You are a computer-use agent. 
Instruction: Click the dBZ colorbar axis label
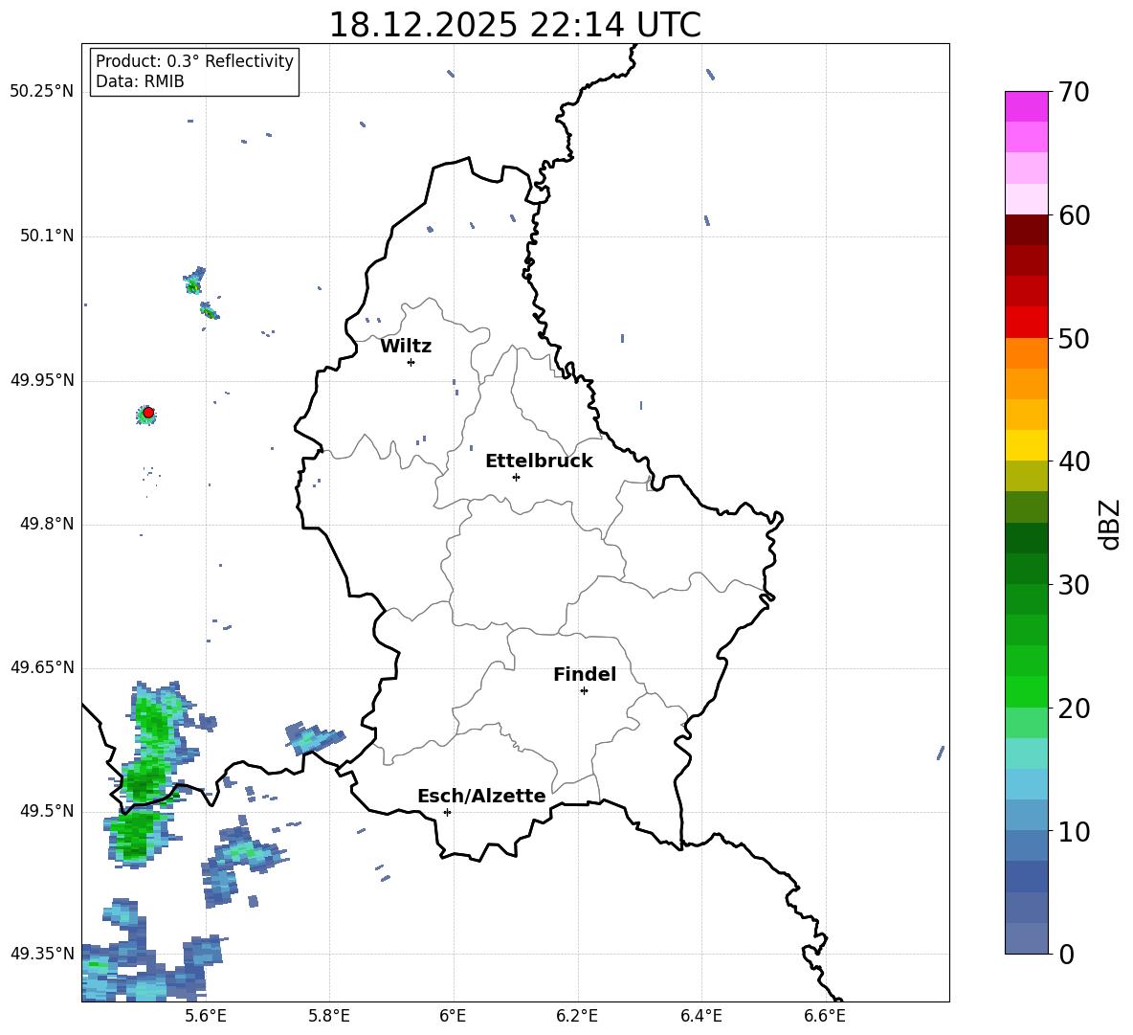[x=1110, y=524]
